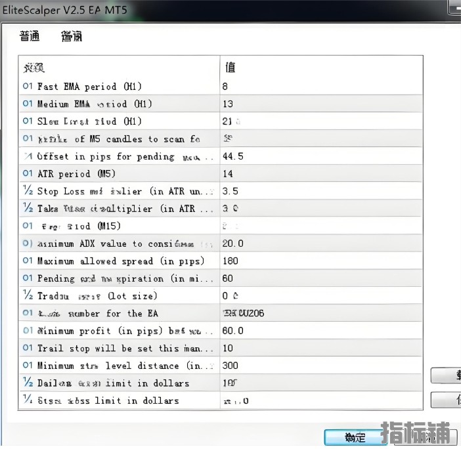
Task: Open the second tab next to 普通
Action: (x=72, y=37)
